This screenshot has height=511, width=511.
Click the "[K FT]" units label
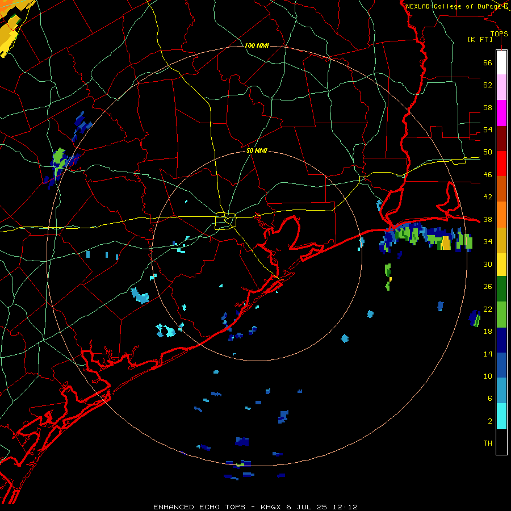(x=480, y=39)
